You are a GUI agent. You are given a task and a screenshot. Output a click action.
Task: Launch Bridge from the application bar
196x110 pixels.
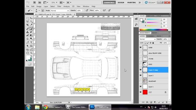(x=35, y=2)
